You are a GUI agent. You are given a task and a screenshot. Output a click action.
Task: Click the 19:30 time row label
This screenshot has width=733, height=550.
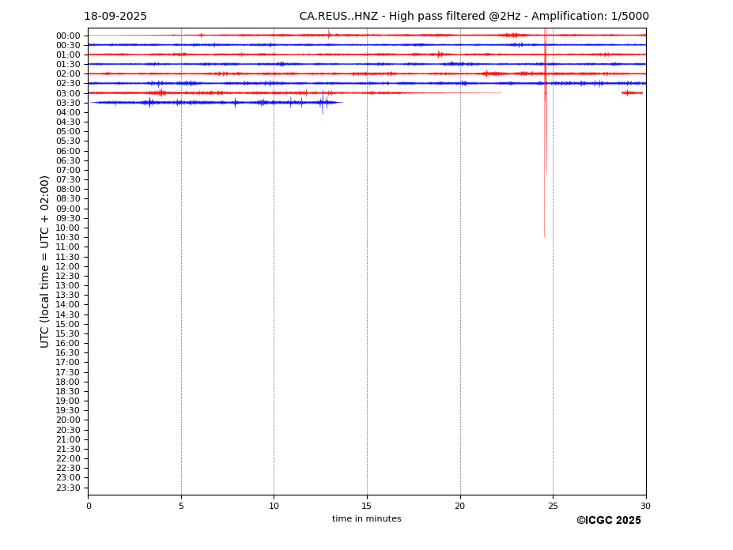point(68,410)
